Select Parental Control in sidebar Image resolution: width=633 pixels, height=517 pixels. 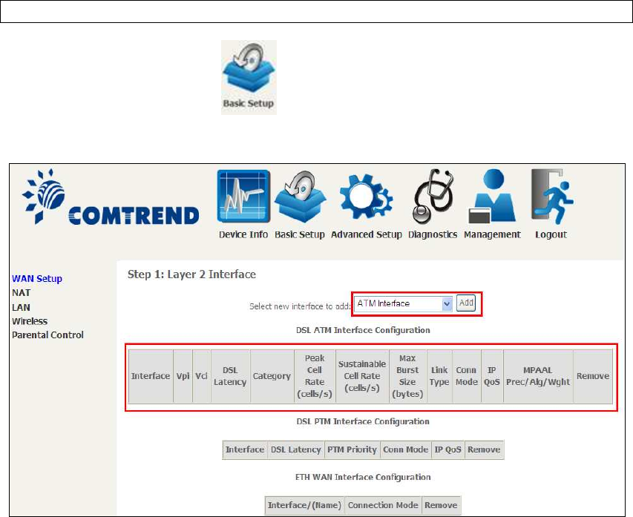[x=47, y=335]
